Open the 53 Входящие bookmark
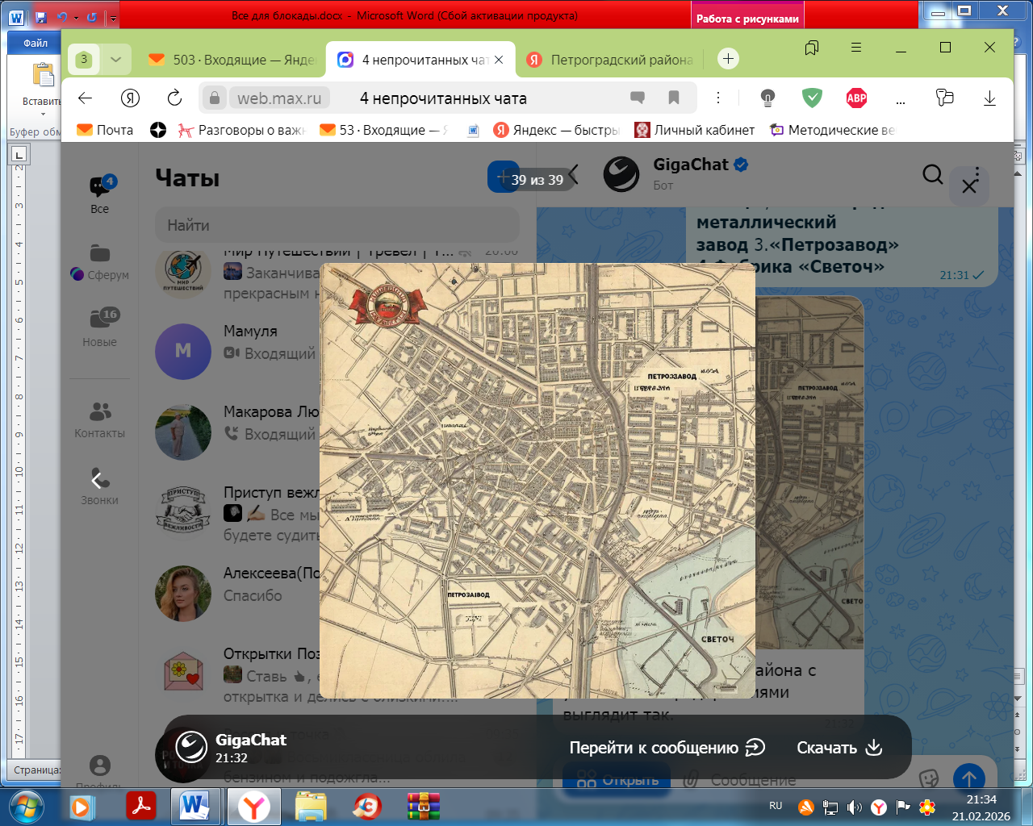Viewport: 1033px width, 826px height. pos(383,130)
